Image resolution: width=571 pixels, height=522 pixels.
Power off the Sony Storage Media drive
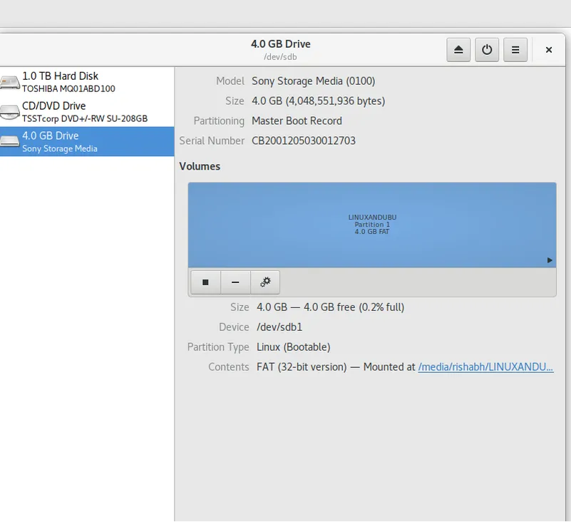coord(487,50)
